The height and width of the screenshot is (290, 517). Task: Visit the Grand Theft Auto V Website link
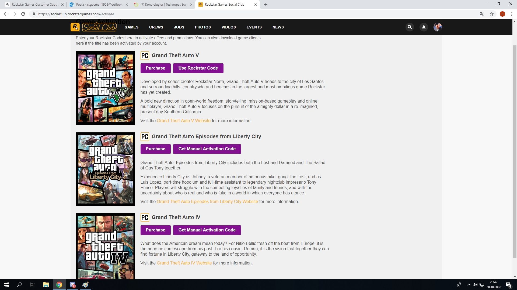[x=183, y=121]
